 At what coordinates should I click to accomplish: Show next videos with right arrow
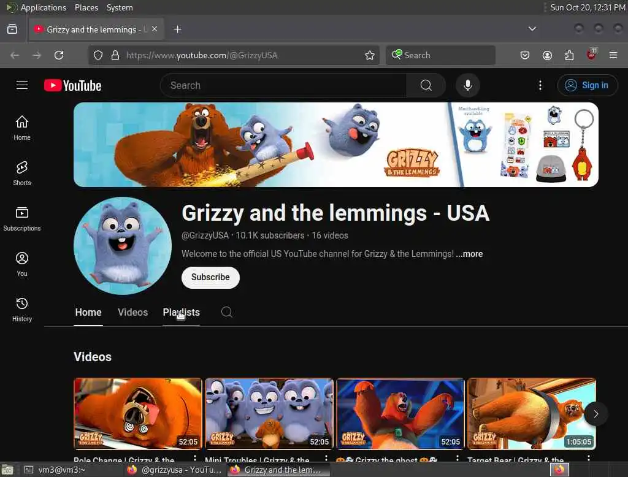[595, 414]
